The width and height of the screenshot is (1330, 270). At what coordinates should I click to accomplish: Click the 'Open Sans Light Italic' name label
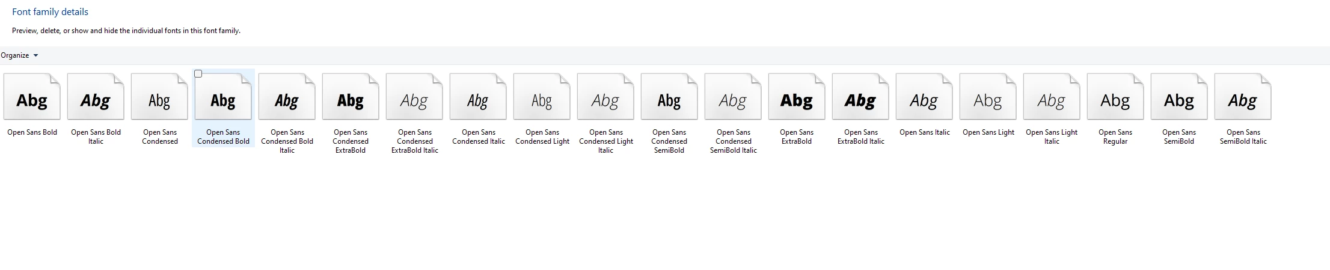[1052, 137]
